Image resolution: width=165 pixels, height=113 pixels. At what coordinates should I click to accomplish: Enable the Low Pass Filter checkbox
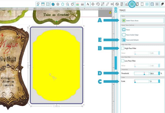(123, 61)
